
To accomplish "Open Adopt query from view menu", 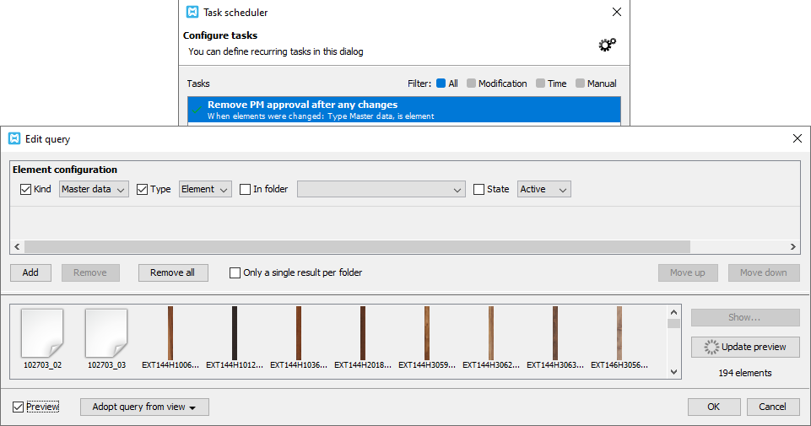I will point(144,407).
